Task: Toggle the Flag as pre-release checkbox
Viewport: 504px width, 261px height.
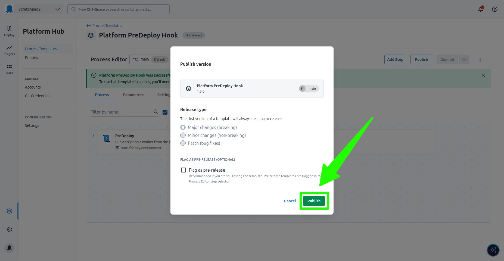Action: tap(183, 170)
